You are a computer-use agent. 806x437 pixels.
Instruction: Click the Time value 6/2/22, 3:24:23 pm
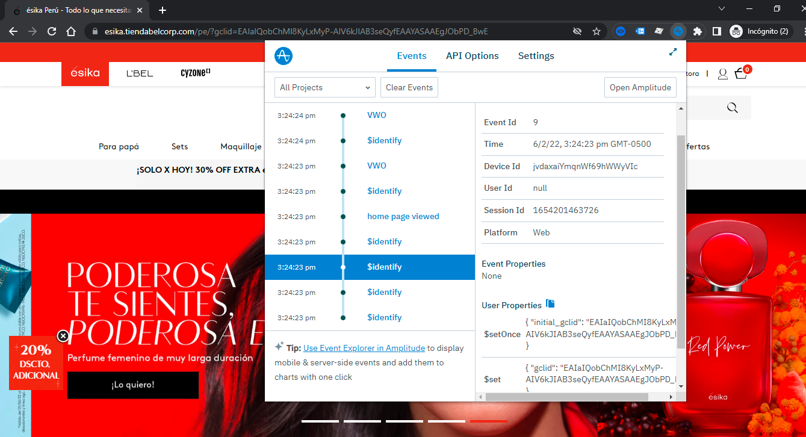[x=592, y=144]
